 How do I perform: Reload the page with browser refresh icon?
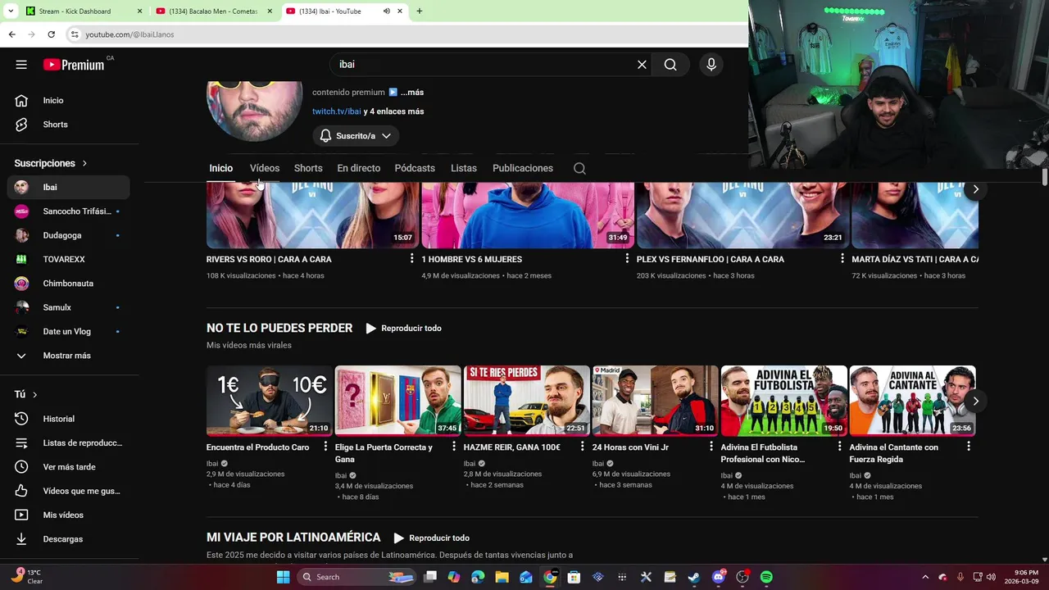click(51, 34)
